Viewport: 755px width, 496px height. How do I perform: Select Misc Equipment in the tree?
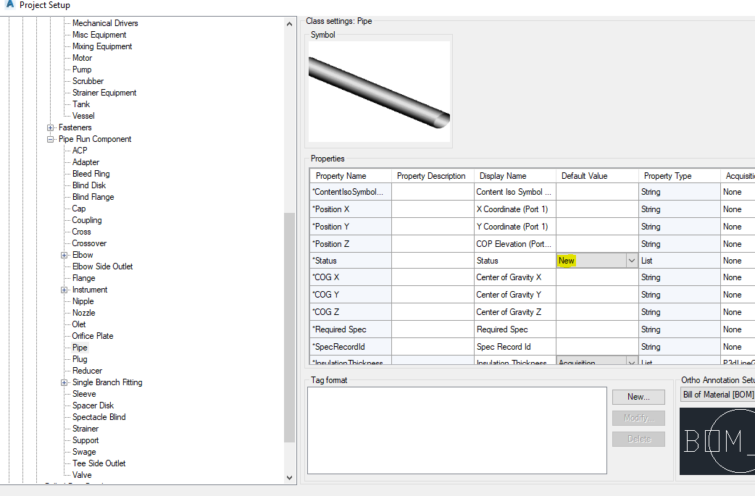tap(99, 35)
